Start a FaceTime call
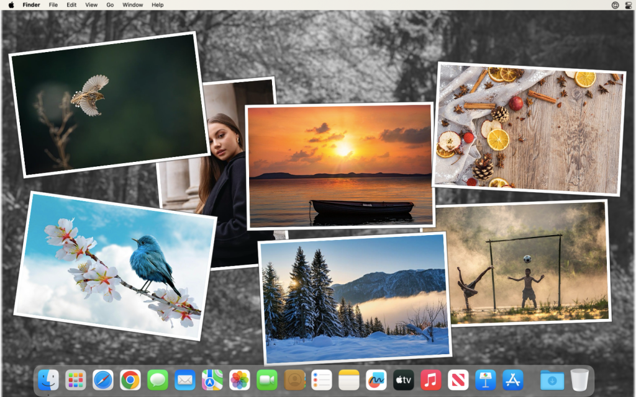Viewport: 636px width, 397px height. (x=267, y=380)
